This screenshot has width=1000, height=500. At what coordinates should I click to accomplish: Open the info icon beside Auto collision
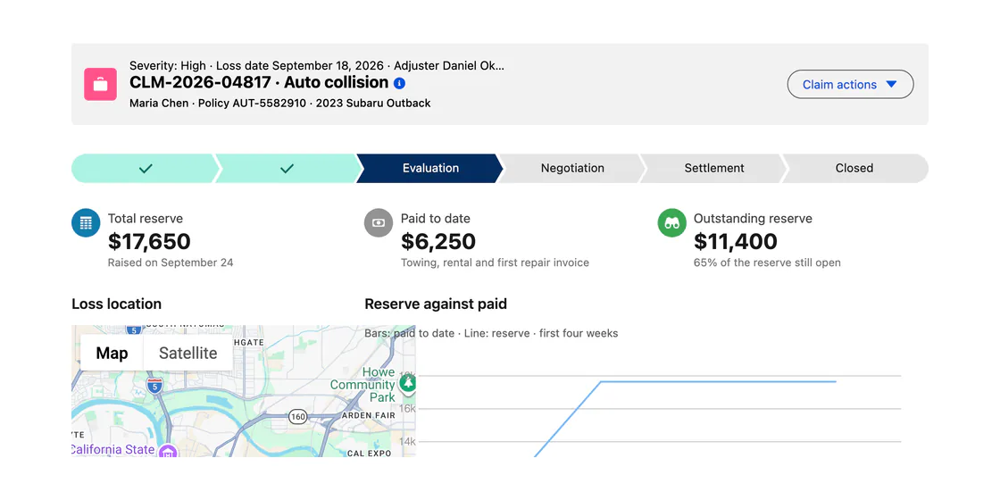[399, 83]
